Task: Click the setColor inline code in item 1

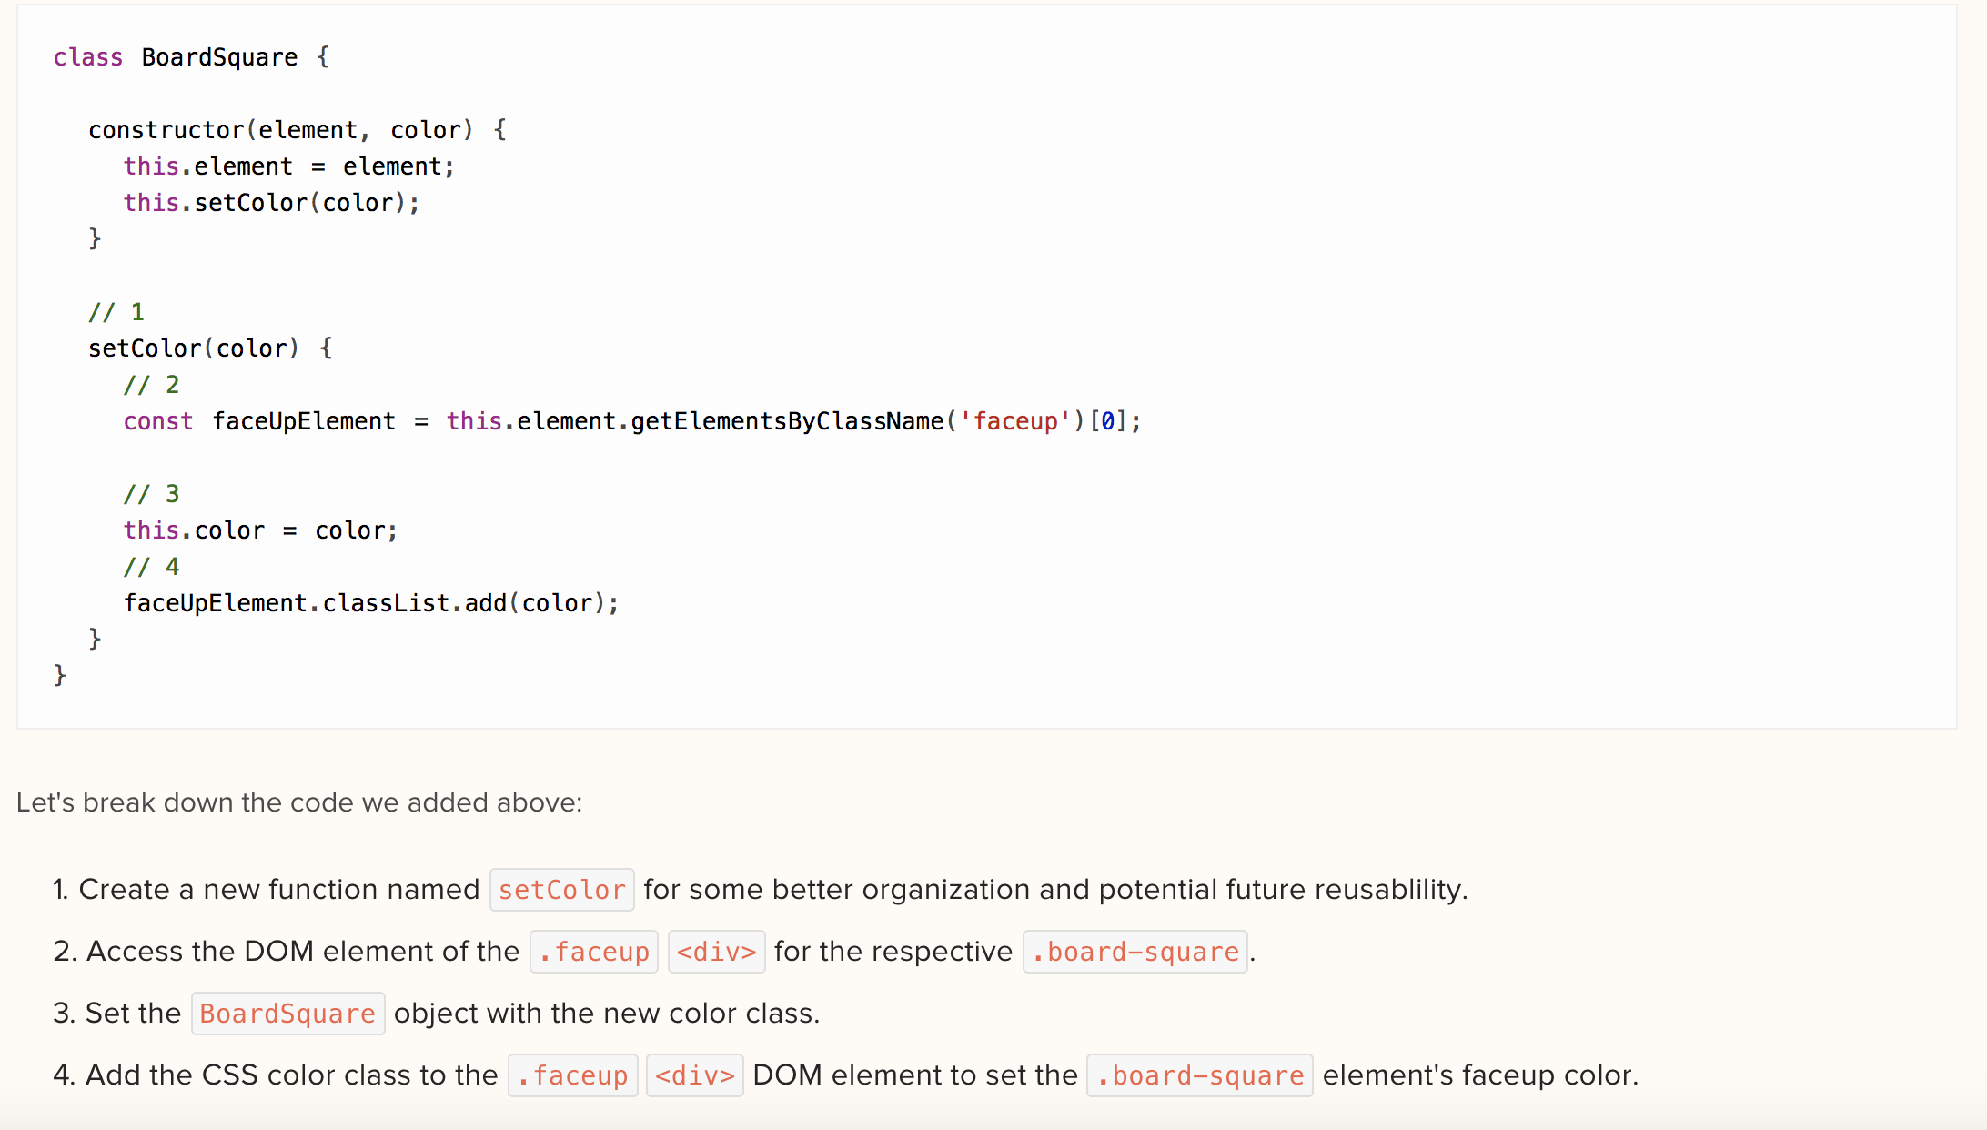Action: (562, 889)
